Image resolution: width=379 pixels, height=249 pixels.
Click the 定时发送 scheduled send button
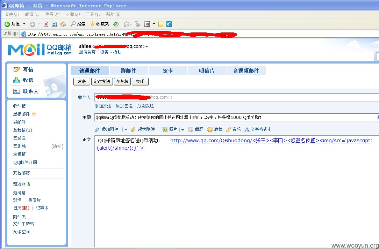click(102, 82)
